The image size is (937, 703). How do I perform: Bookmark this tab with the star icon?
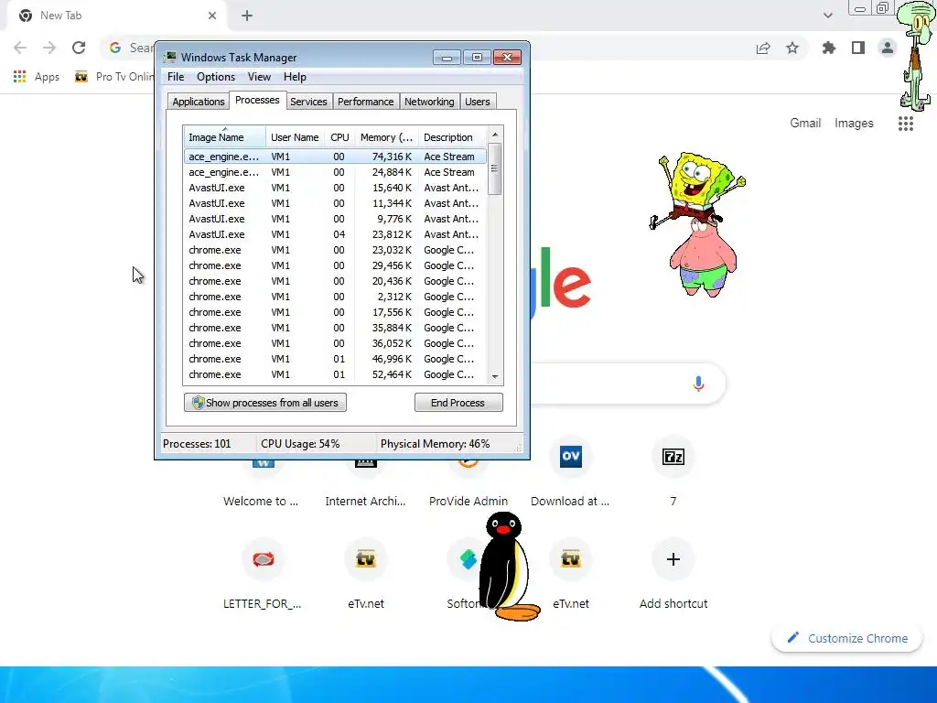point(792,48)
